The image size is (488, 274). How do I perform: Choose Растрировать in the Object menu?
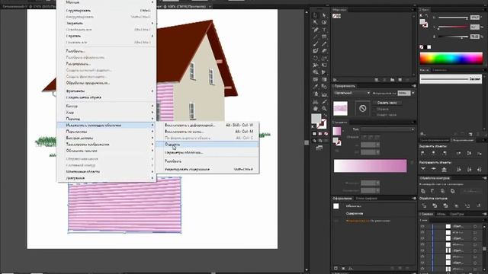click(106, 64)
